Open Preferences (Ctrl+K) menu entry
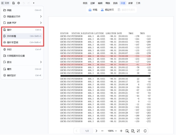 tap(22, 75)
